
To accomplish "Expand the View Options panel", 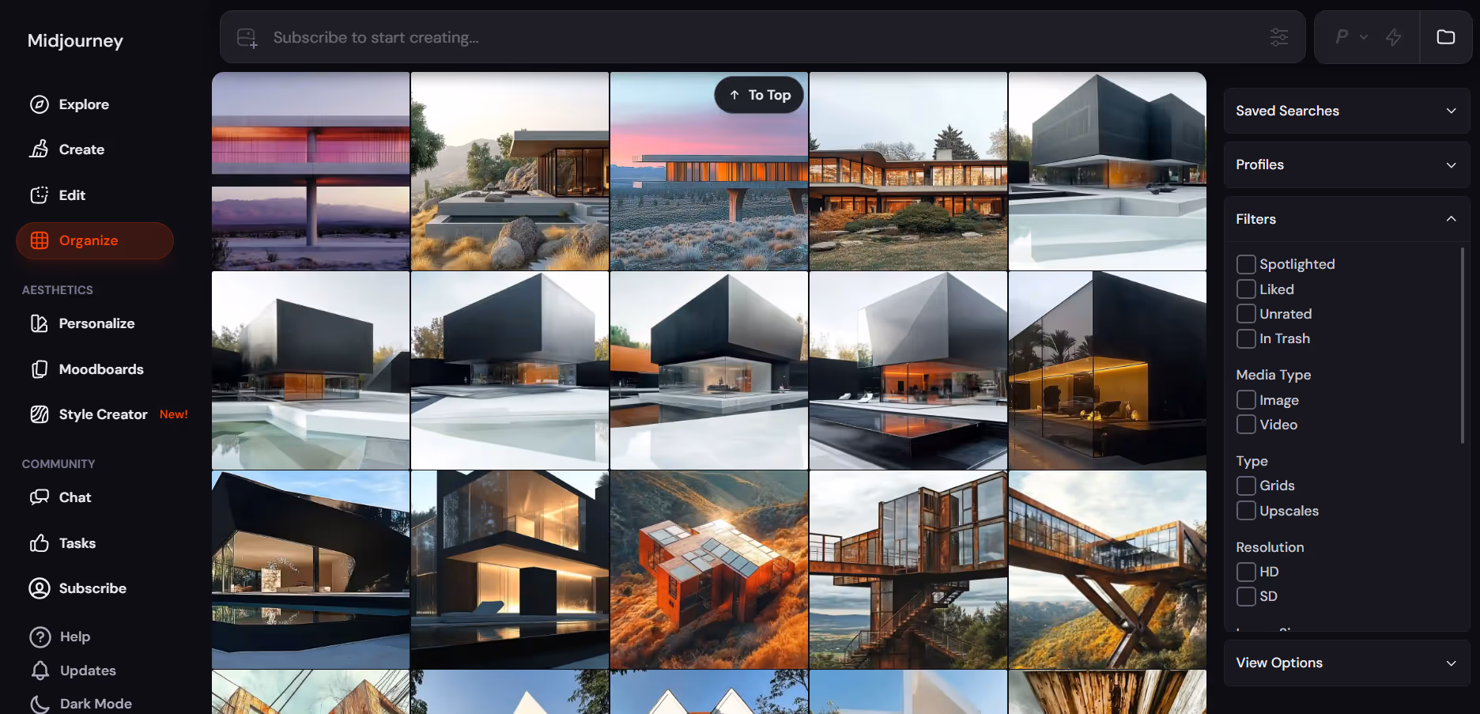I will (1346, 663).
